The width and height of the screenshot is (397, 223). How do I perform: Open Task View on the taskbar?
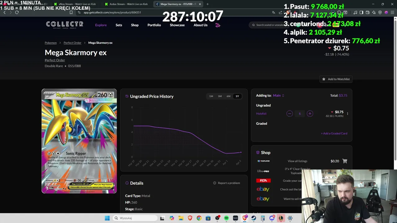coord(162,218)
